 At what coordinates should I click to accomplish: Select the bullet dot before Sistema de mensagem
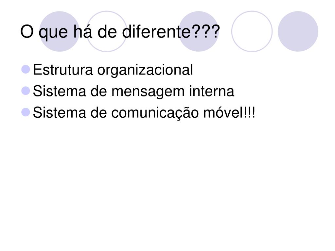click(x=26, y=91)
